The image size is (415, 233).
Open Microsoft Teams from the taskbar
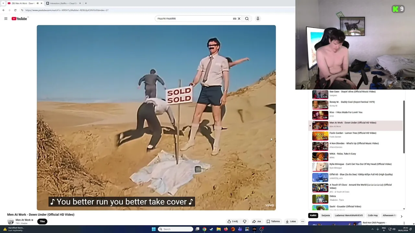tap(240, 229)
